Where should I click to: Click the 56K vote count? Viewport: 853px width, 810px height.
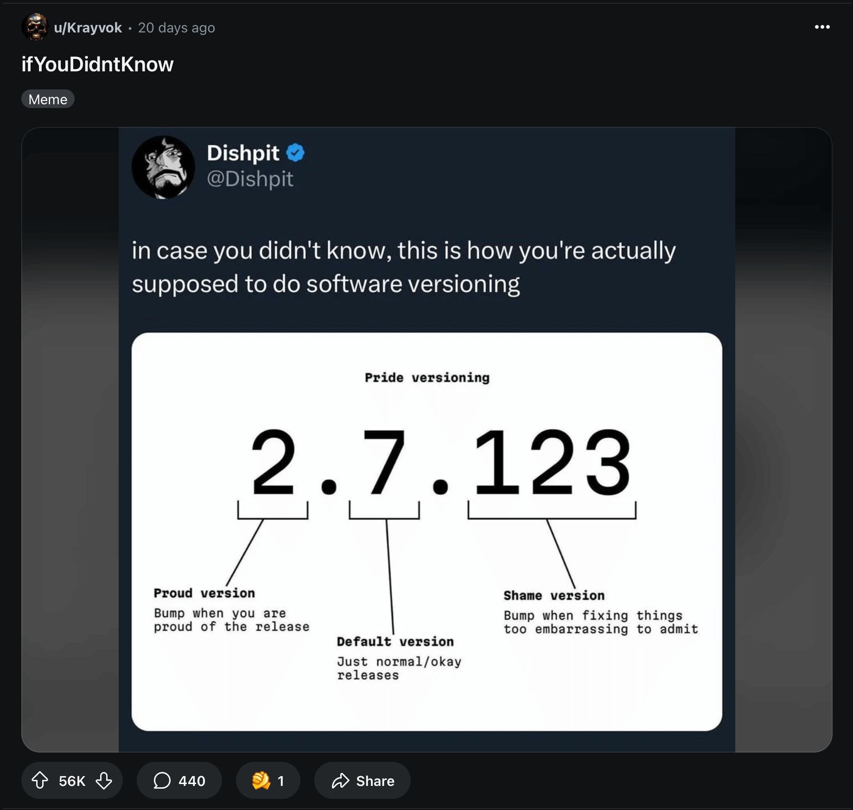72,781
